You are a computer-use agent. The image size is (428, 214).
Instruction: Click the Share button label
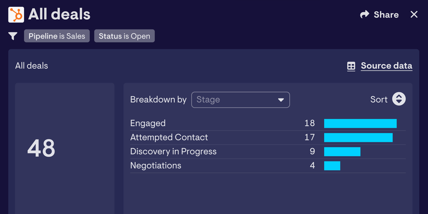click(x=386, y=14)
